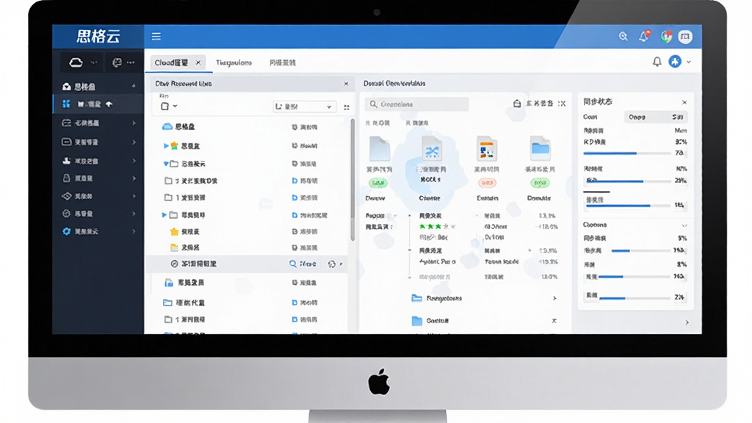The width and height of the screenshot is (752, 423).
Task: Click the file tree's vertical scrollbar
Action: point(352,180)
